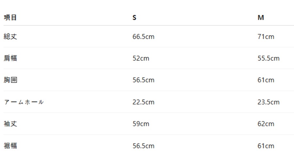Select the アームホール row label
Viewport: 294px width, 165px height.
pyautogui.click(x=24, y=102)
